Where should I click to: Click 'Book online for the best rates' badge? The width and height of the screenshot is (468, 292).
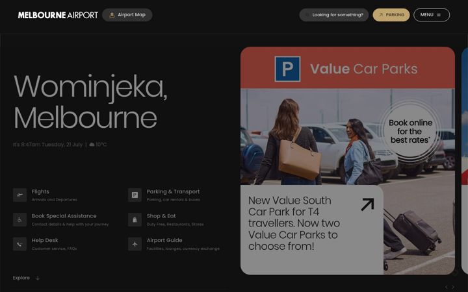tap(410, 131)
